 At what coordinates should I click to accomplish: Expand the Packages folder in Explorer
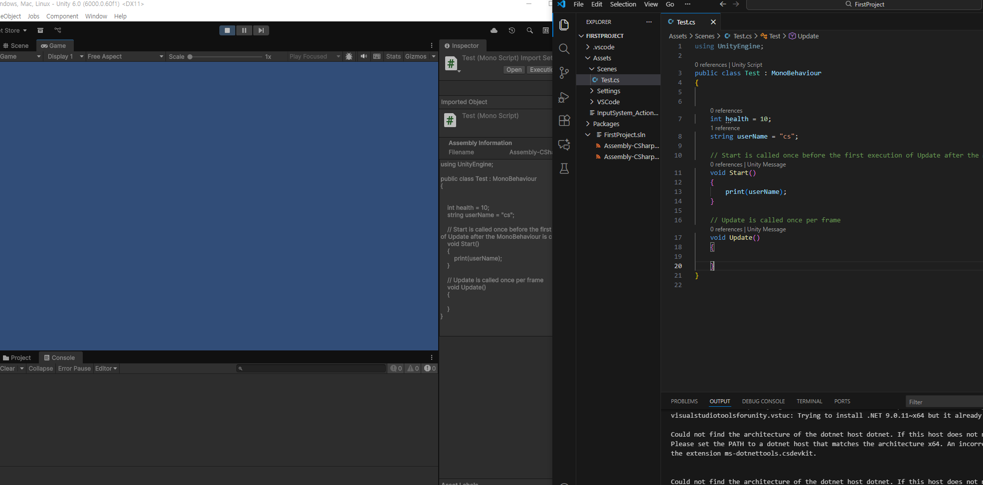tap(606, 124)
